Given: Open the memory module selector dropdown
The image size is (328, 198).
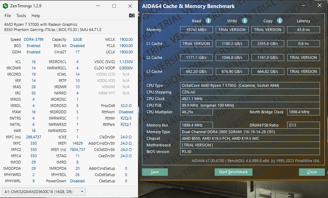Looking at the screenshot, I should pyautogui.click(x=44, y=191).
